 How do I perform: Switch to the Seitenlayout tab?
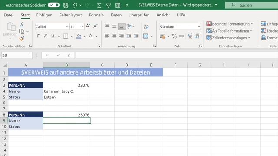70,15
